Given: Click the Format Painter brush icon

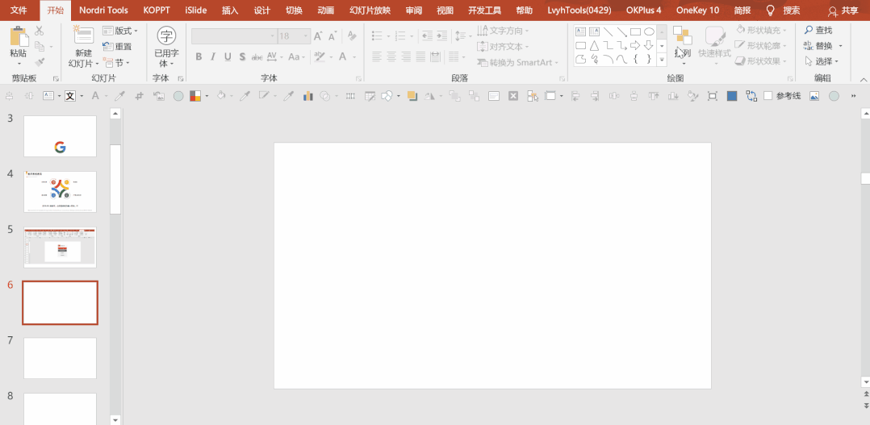Looking at the screenshot, I should click(x=40, y=62).
